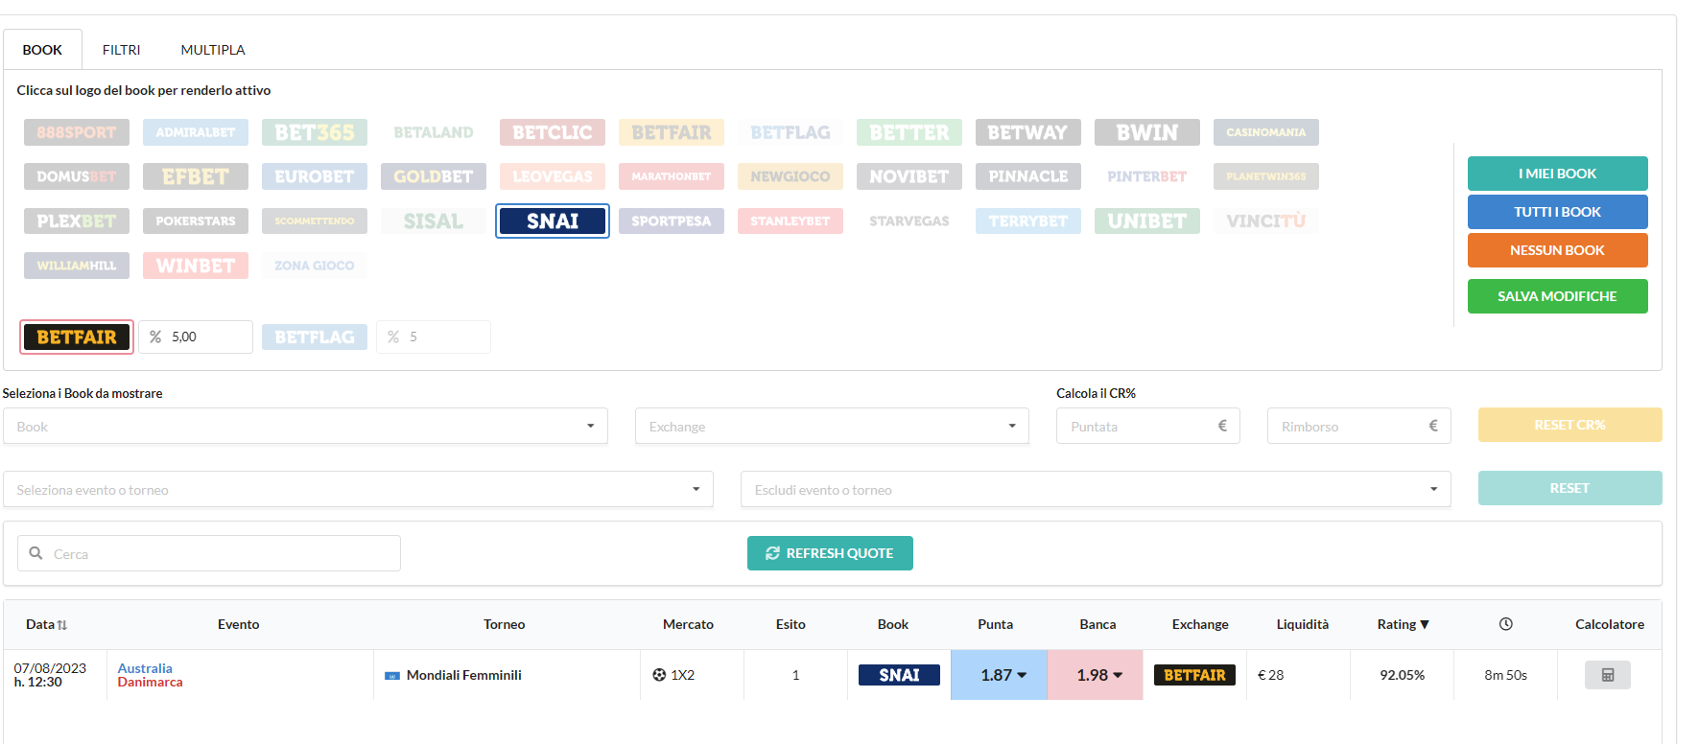1699x744 pixels.
Task: Pick the TERRYBET book logo
Action: pos(1028,221)
